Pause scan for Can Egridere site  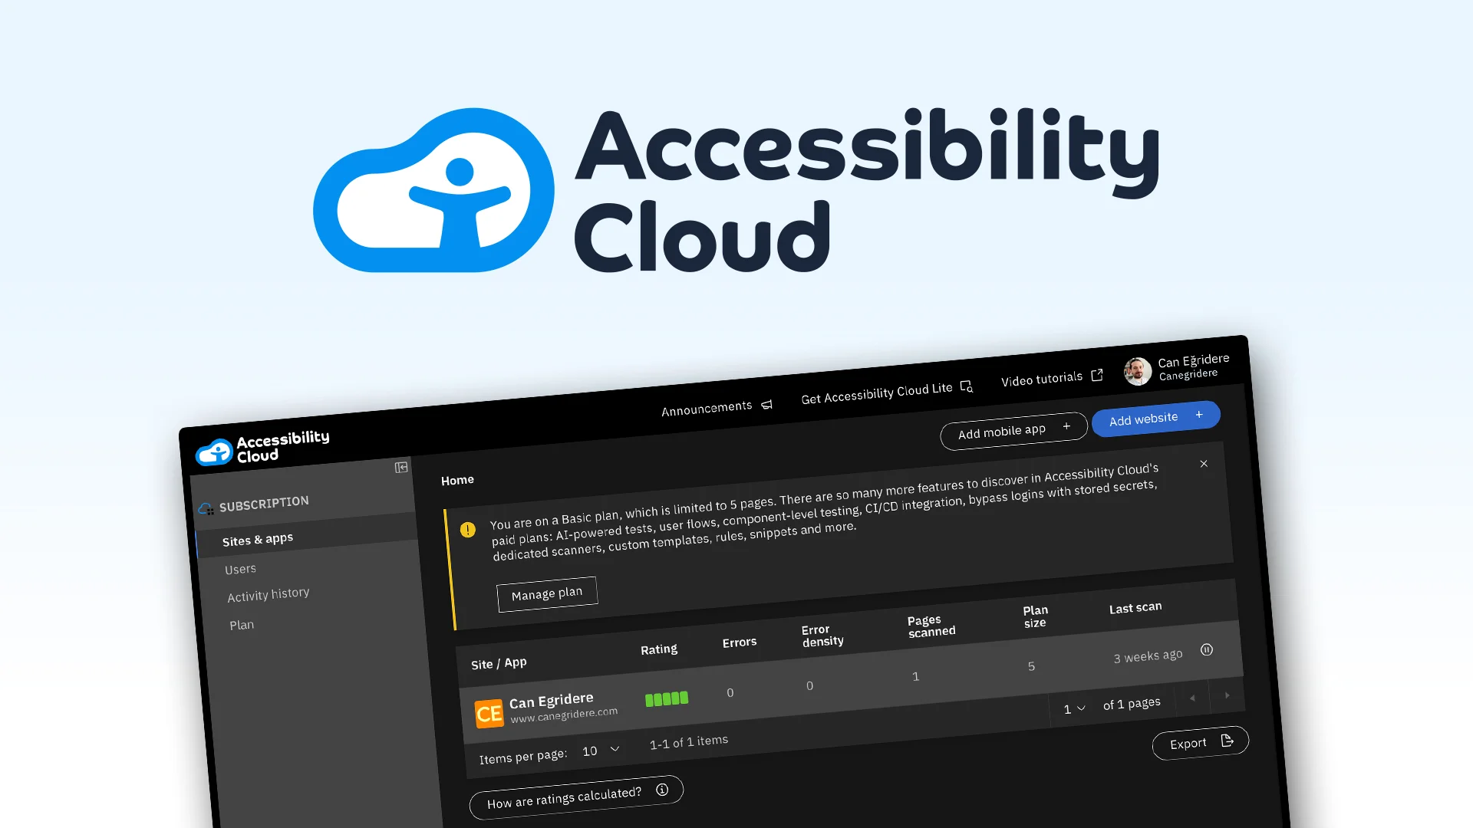pos(1207,649)
